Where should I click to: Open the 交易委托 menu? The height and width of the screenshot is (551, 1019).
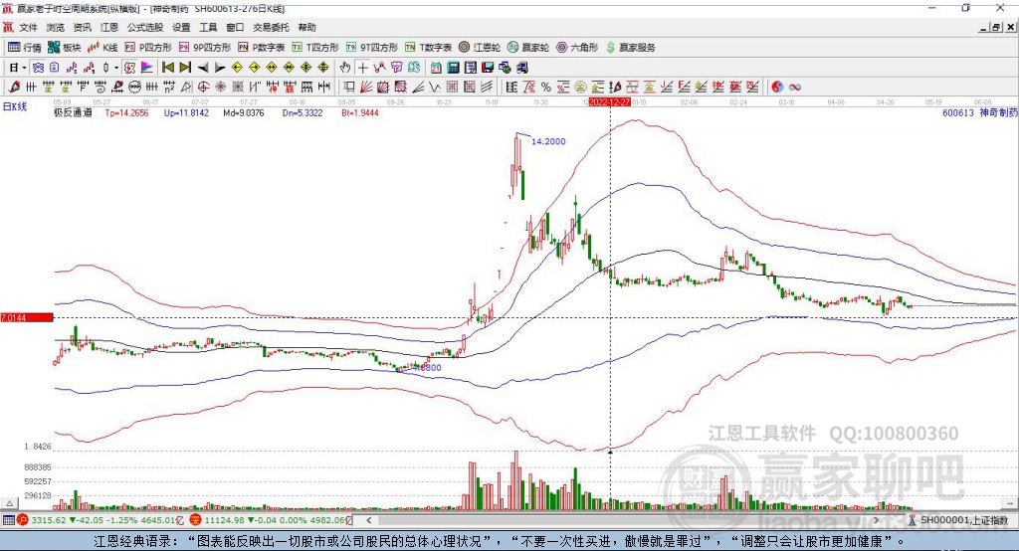click(x=271, y=27)
